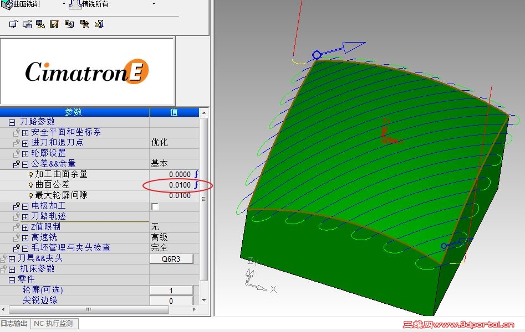This screenshot has height=332, width=525.
Task: Click lightbulb icon beside 最大轮廓间隙
Action: pyautogui.click(x=30, y=195)
